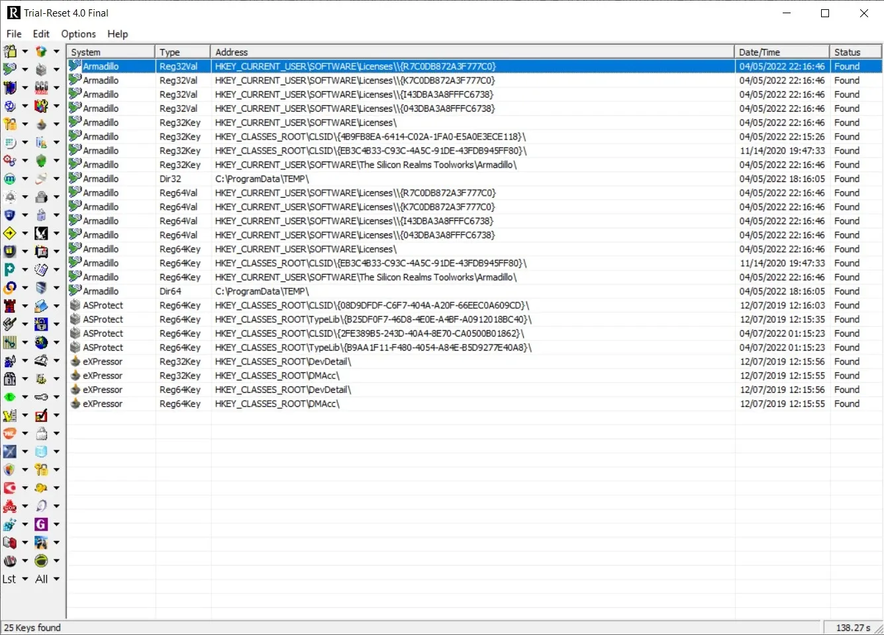This screenshot has height=635, width=884.
Task: Select ASProtect row ending A0912018BC40
Action: click(x=474, y=319)
